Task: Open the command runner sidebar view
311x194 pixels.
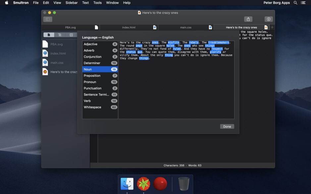Action: [71, 34]
